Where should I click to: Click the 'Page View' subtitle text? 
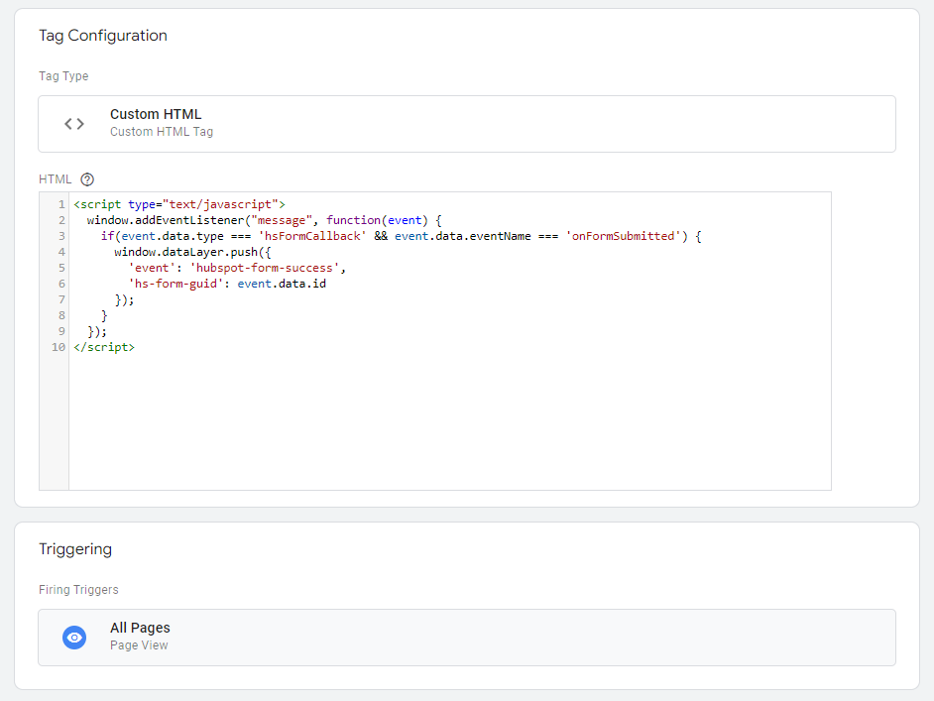pyautogui.click(x=139, y=645)
